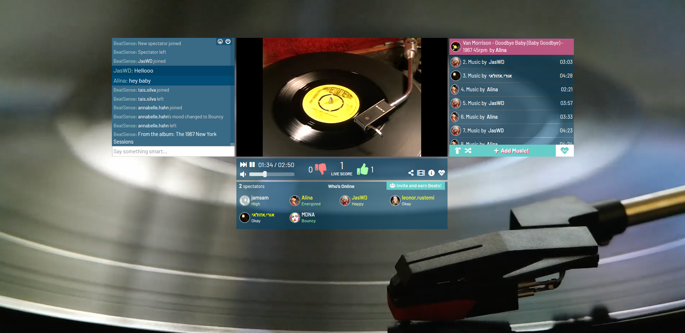
Task: Click the heartbeat icon in player bar
Action: 441,173
